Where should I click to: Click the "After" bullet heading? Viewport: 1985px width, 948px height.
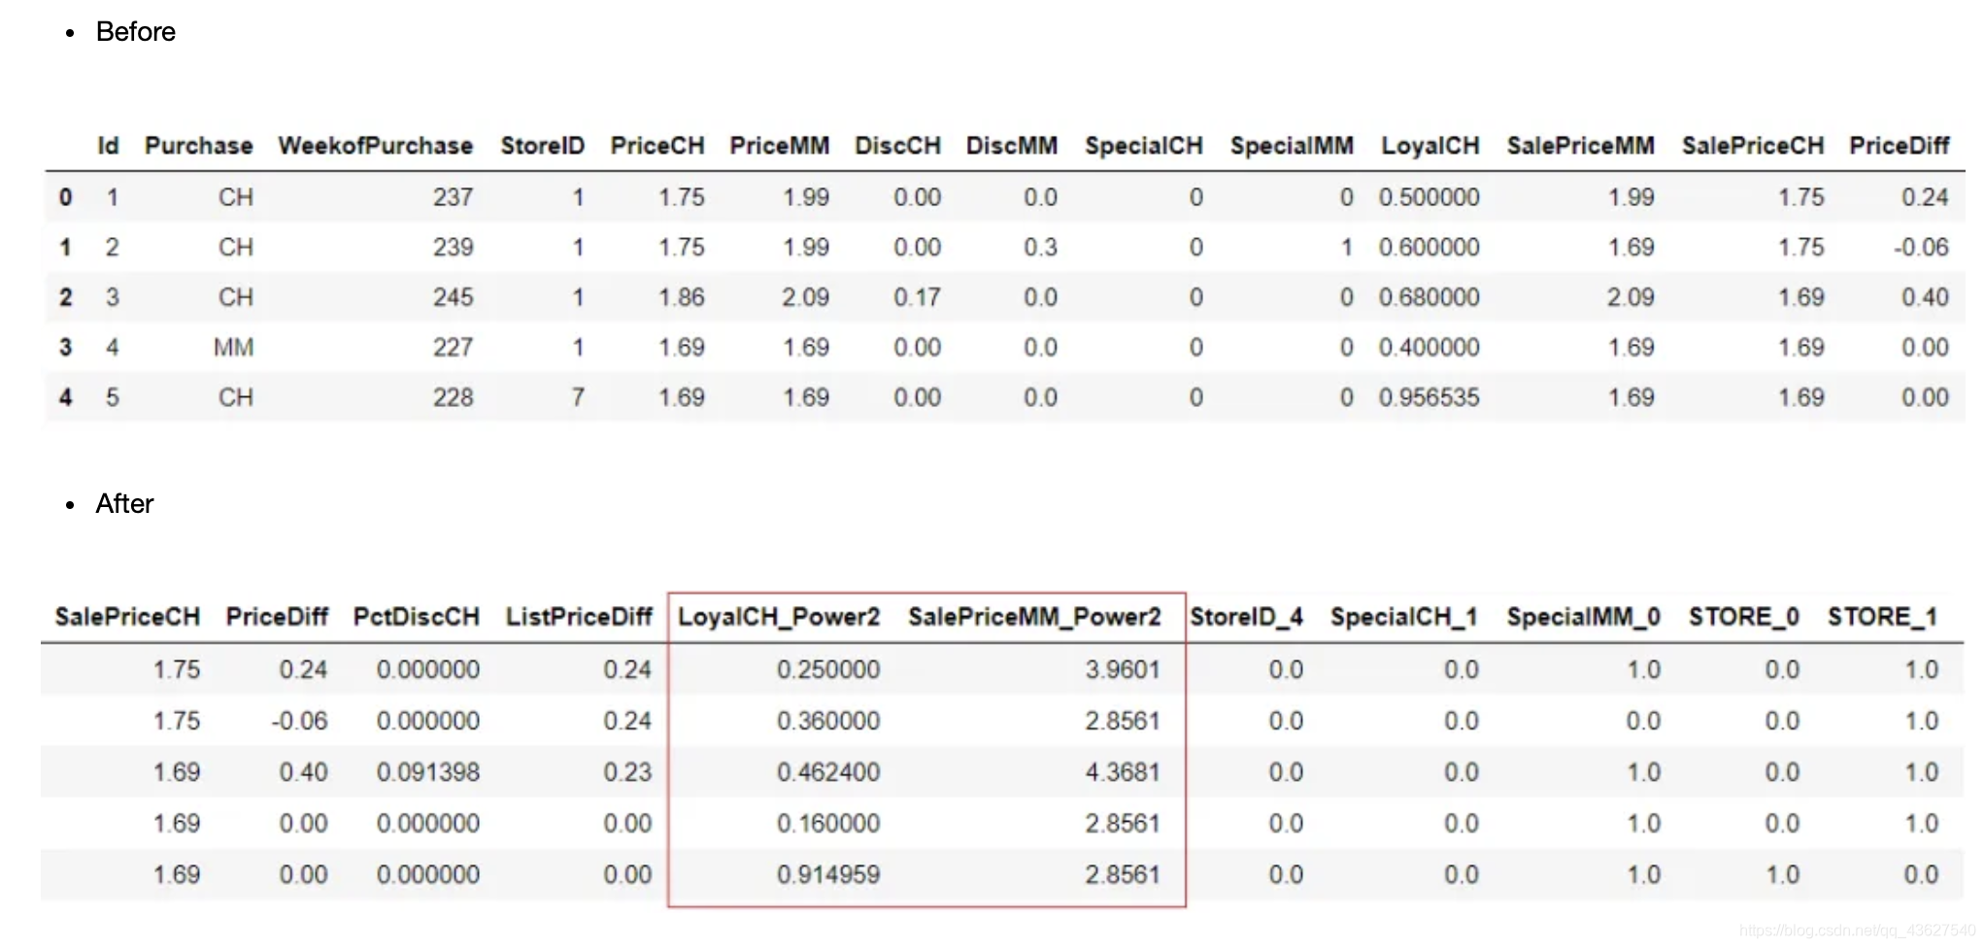tap(124, 504)
